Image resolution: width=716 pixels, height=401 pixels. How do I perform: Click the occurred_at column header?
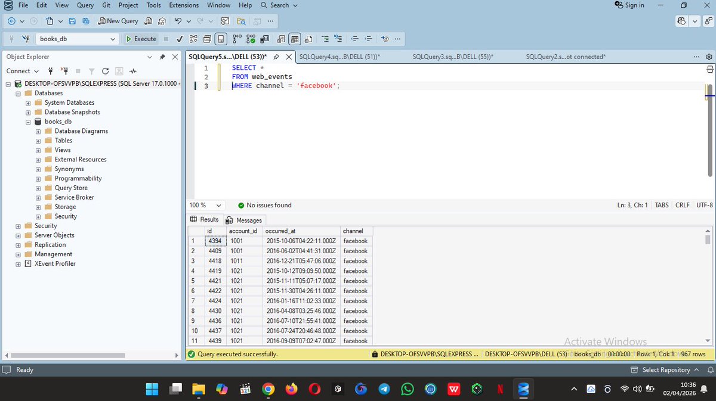point(301,231)
